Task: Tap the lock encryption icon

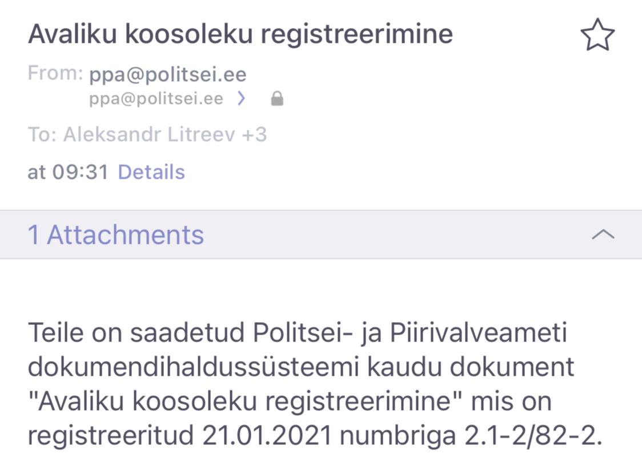Action: (277, 99)
